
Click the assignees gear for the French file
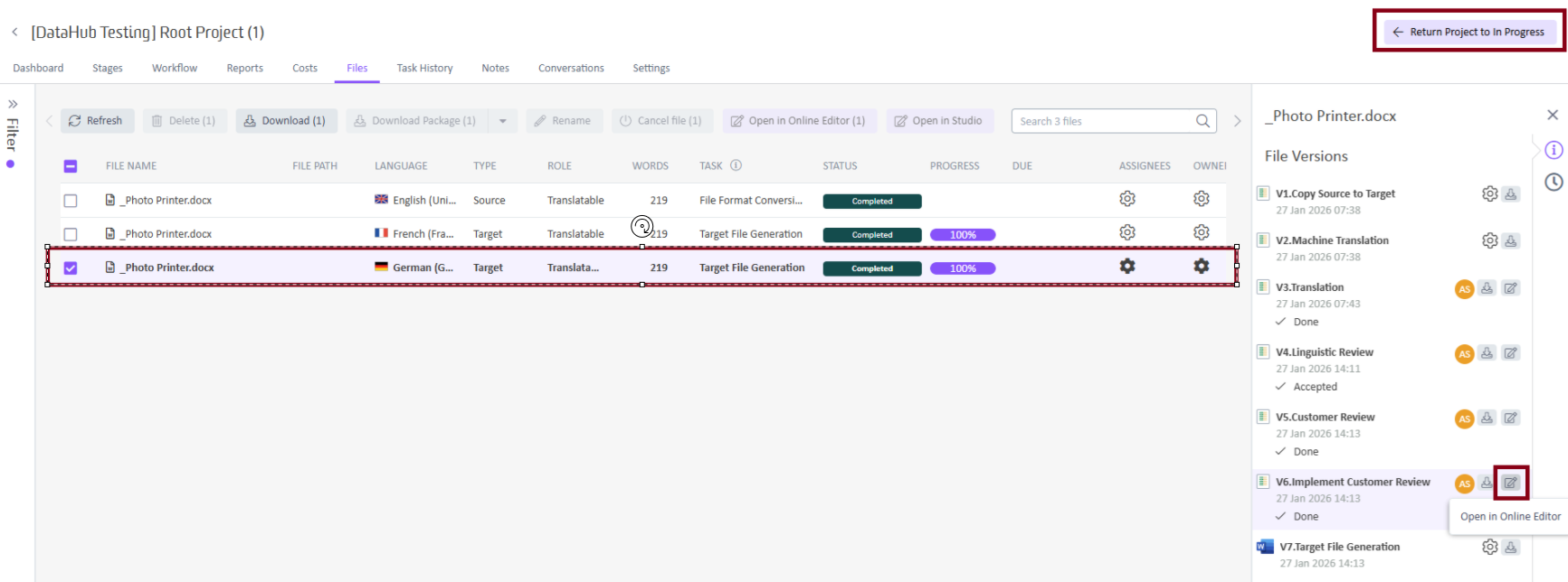[x=1127, y=232]
